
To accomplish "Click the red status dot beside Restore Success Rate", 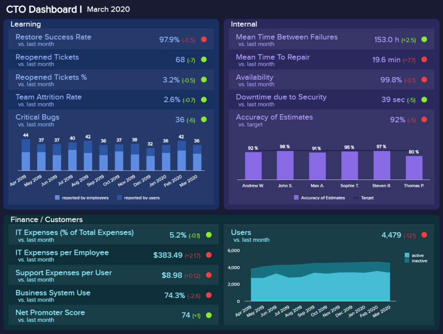I will click(204, 39).
